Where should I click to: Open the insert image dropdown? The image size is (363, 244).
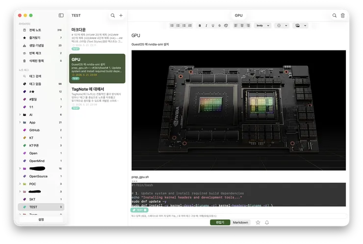pyautogui.click(x=301, y=25)
